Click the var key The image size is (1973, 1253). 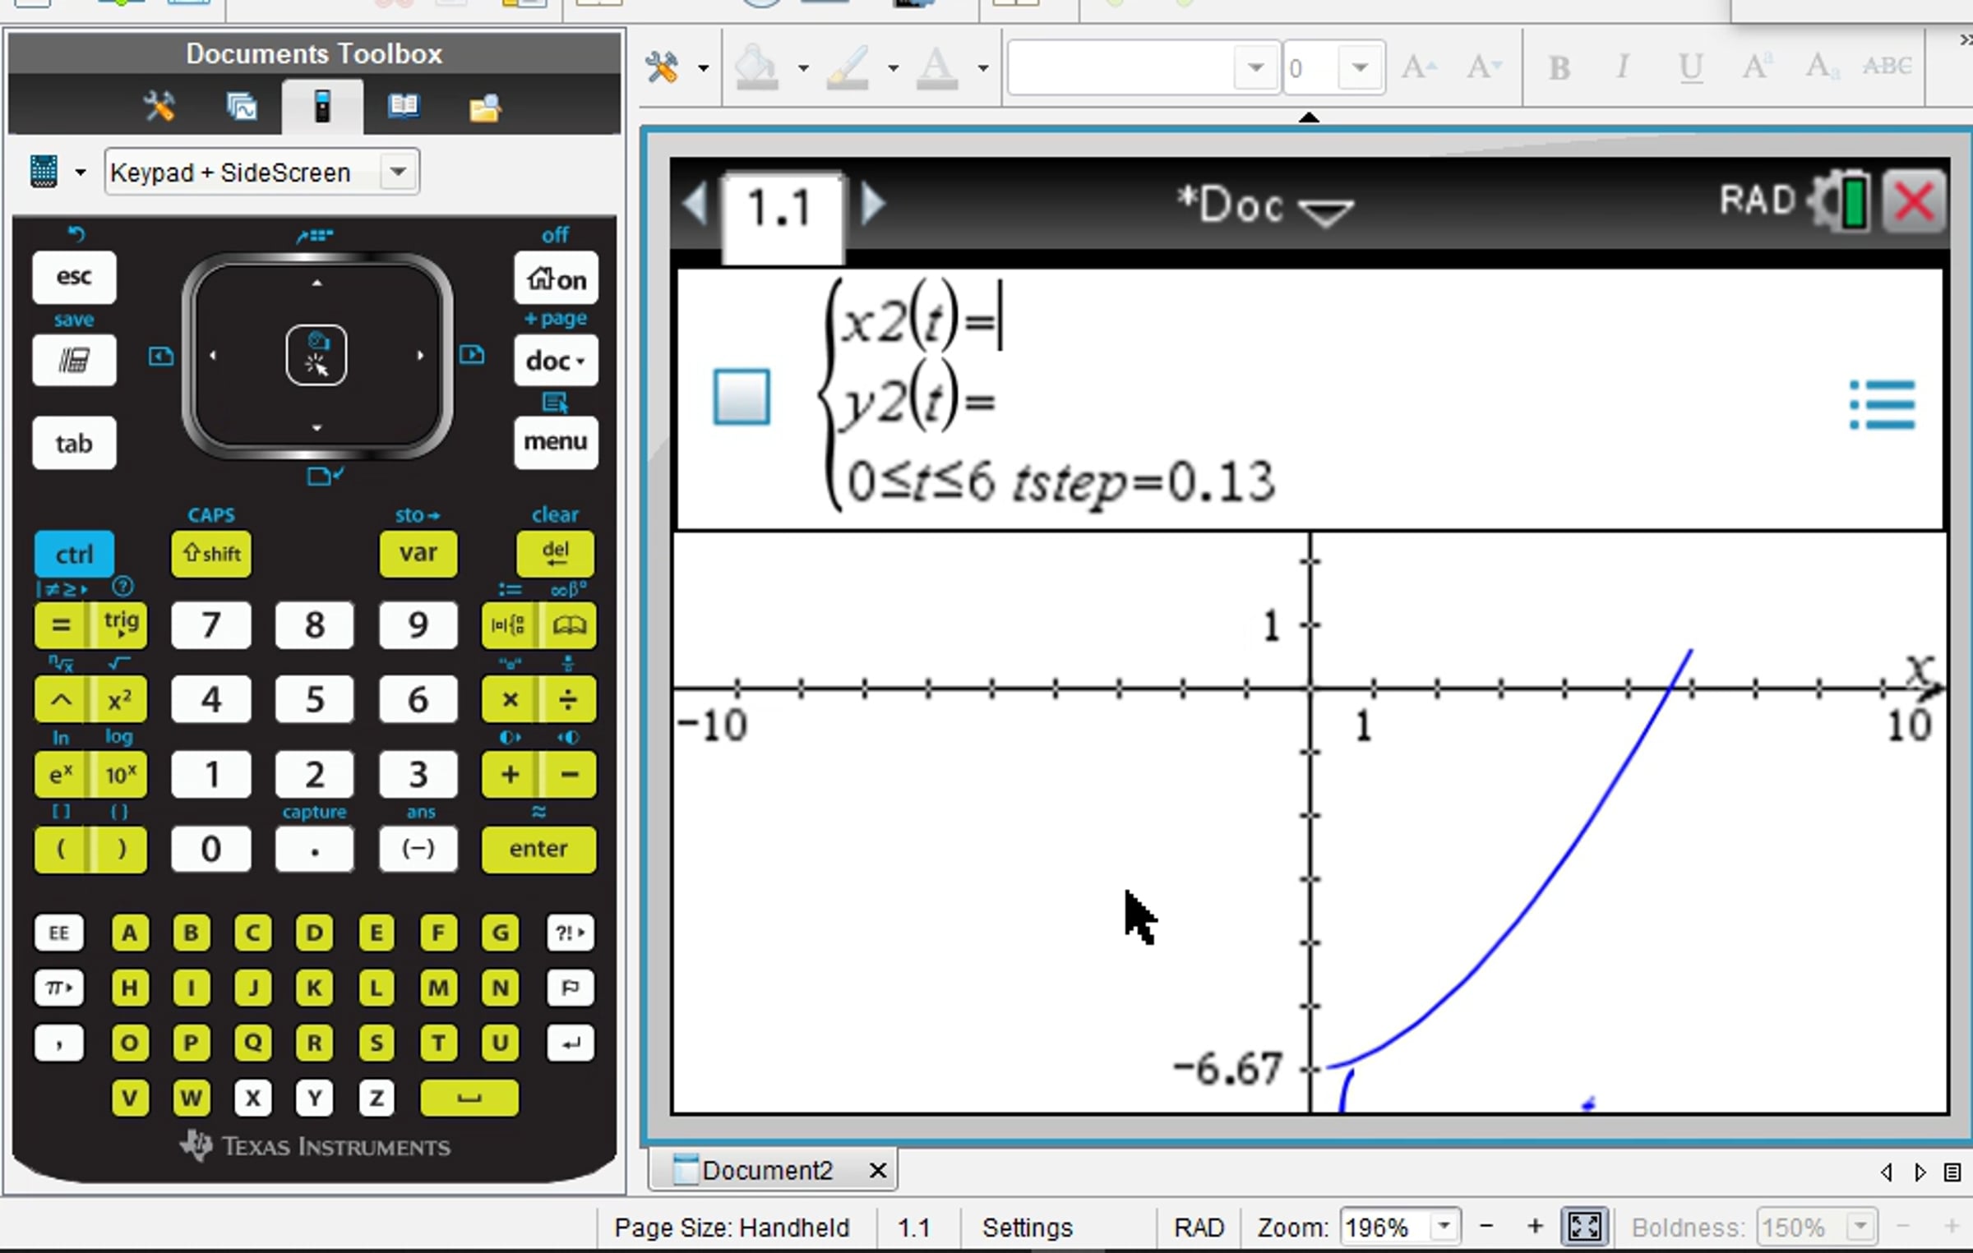coord(418,554)
